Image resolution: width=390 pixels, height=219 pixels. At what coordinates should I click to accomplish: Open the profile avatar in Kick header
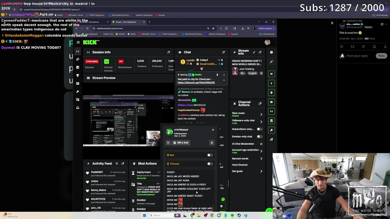coord(267,43)
